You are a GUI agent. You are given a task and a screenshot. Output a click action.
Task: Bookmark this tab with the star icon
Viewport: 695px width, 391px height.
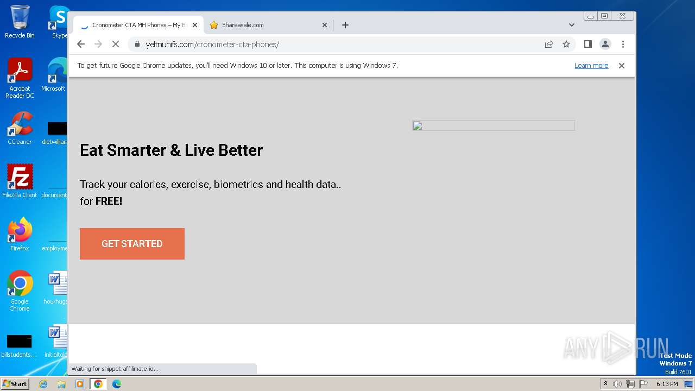[566, 44]
